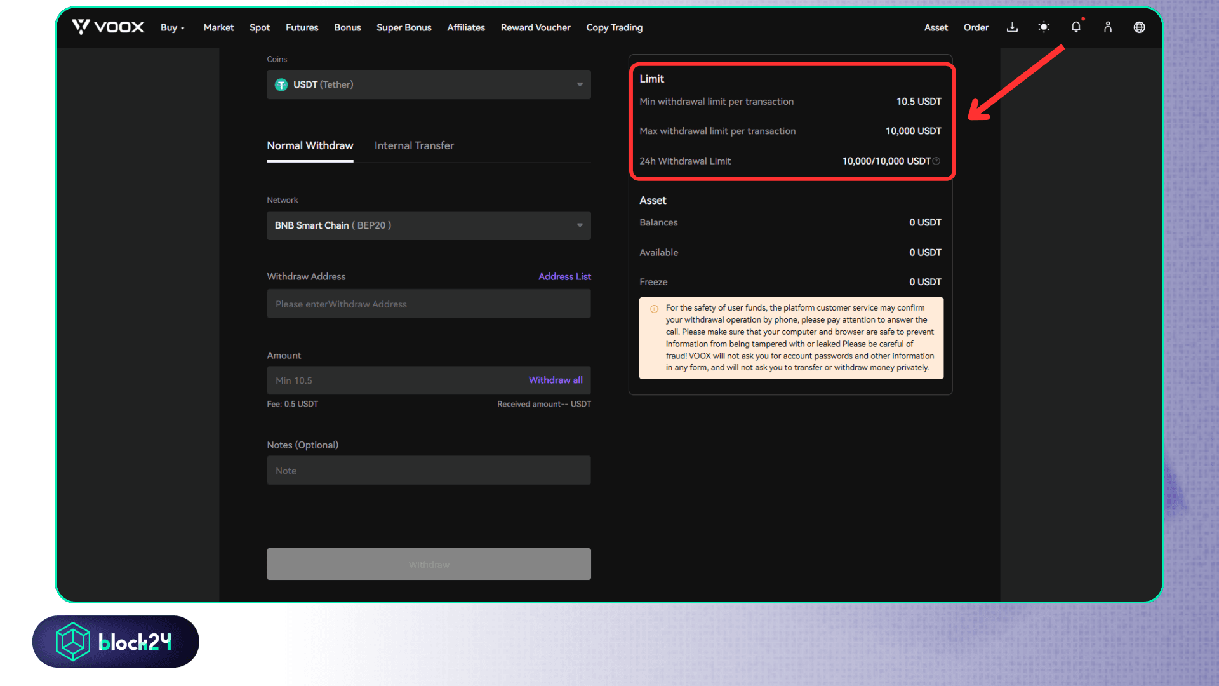Open notifications bell icon

pos(1076,27)
